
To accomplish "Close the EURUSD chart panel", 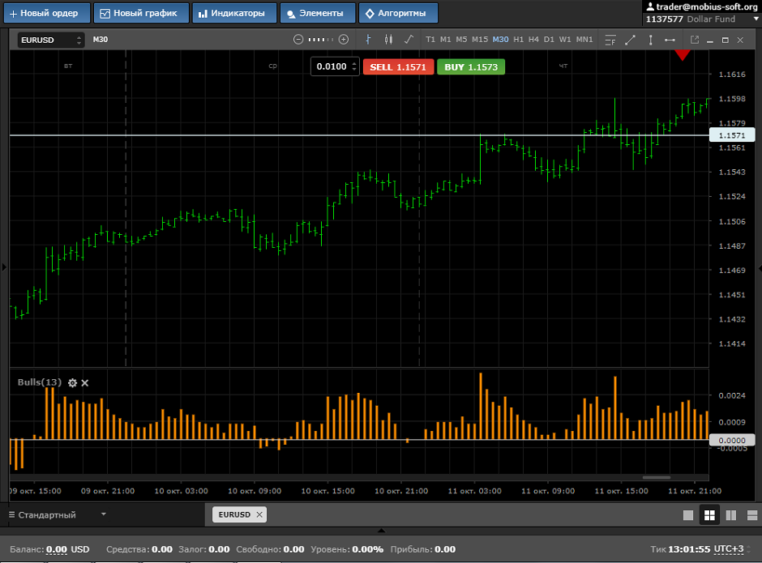I will pos(740,41).
